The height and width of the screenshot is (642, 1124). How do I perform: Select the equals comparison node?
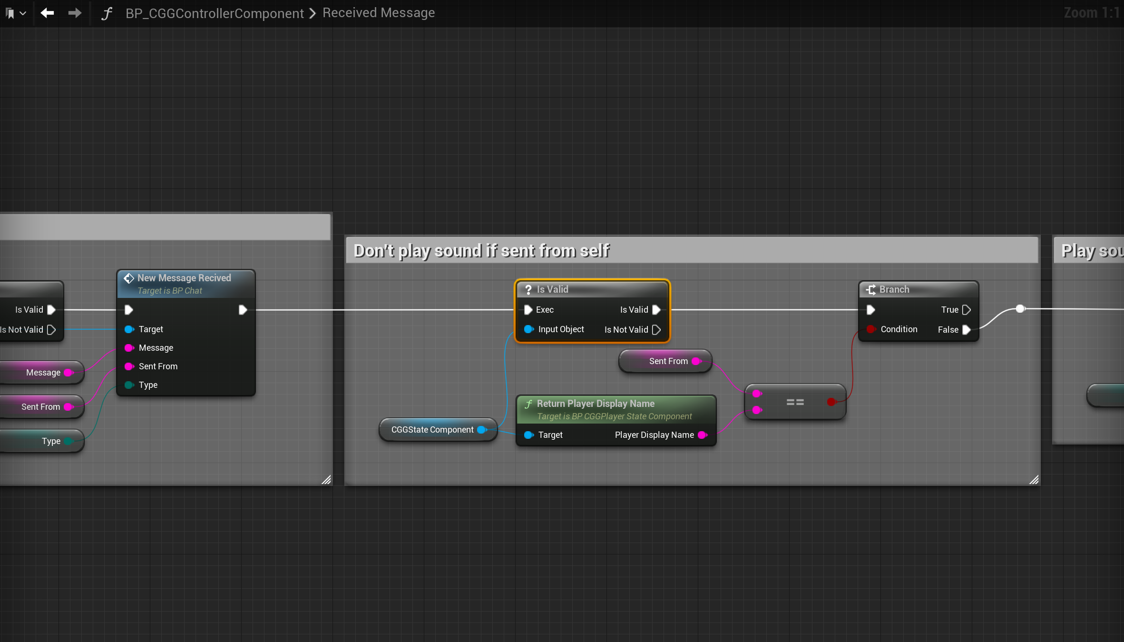click(795, 403)
